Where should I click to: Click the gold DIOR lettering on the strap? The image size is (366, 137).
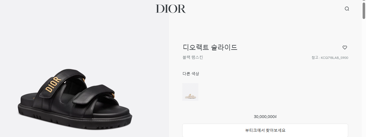[53, 84]
